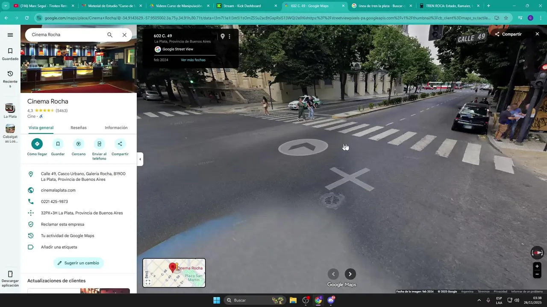
Task: Open the Guardado saved places
Action: pyautogui.click(x=10, y=54)
